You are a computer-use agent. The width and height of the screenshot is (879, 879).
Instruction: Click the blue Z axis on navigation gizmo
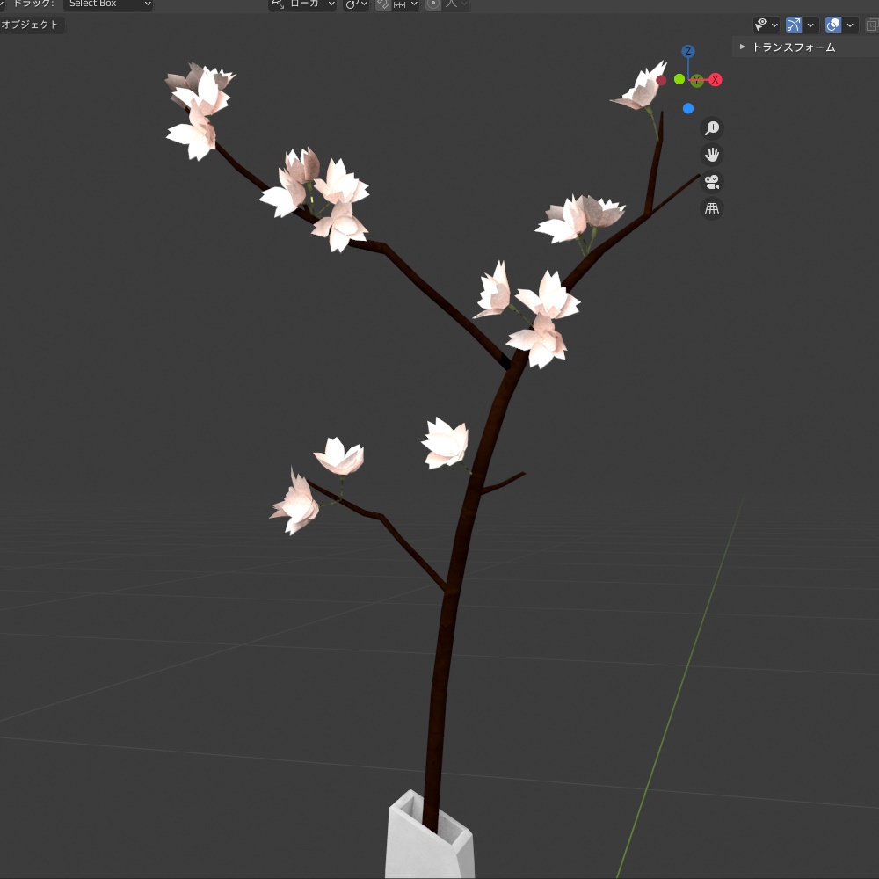688,53
